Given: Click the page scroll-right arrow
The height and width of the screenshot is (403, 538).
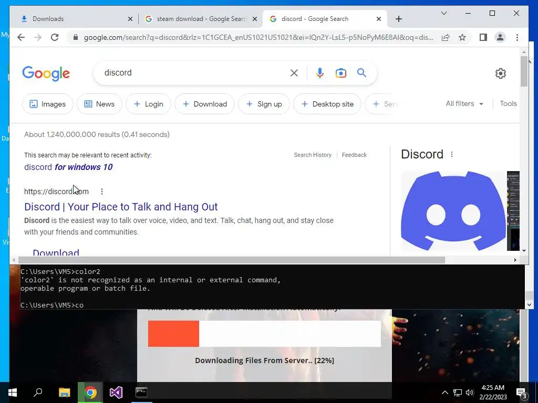Looking at the screenshot, I should (x=515, y=260).
